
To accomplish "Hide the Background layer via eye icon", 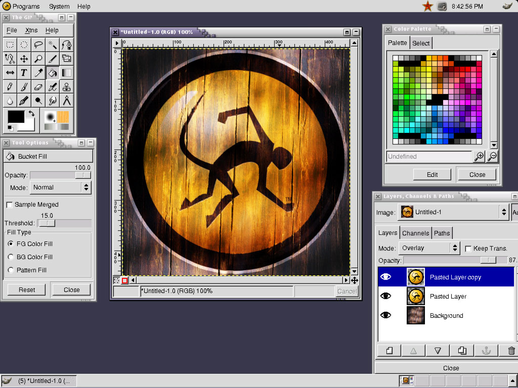I will coord(385,315).
